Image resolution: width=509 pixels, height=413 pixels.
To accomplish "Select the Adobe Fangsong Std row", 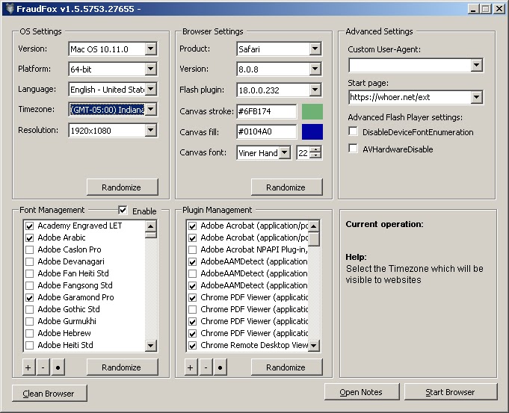I will point(84,285).
